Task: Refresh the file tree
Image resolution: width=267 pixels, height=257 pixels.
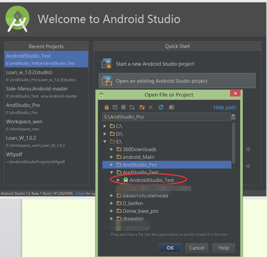Action: click(161, 107)
